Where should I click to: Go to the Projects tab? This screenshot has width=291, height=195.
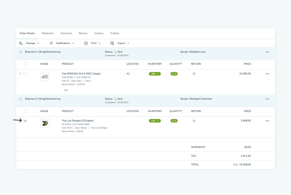point(115,33)
